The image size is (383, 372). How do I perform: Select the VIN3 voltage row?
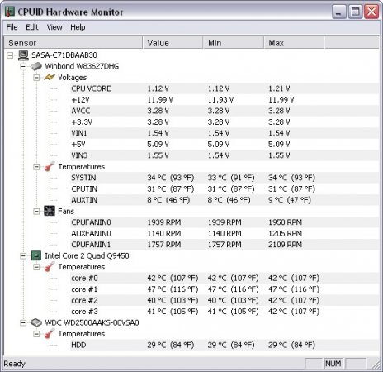click(x=225, y=155)
